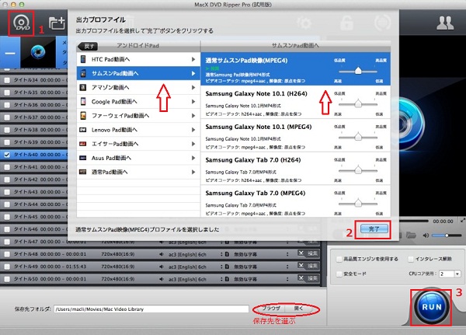The height and width of the screenshot is (335, 466).
Task: Click the Huawei Pad device icon
Action: (x=83, y=116)
